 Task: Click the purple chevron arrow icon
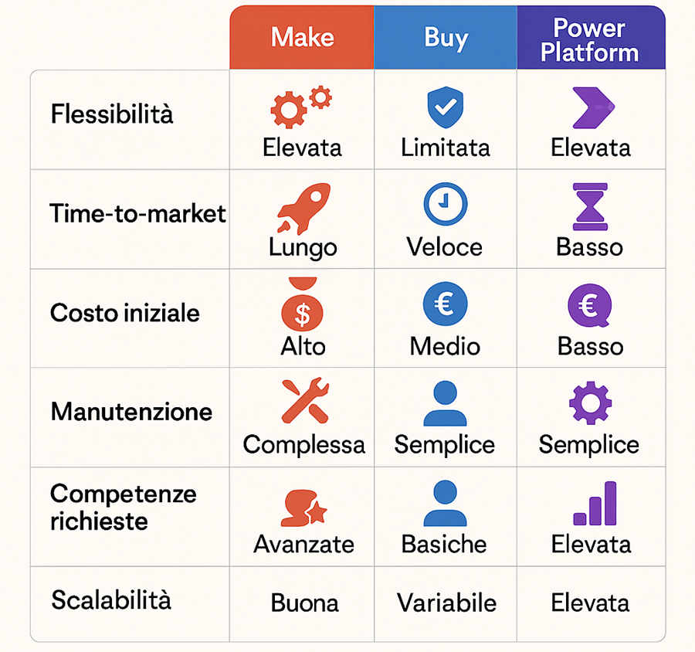(x=591, y=107)
